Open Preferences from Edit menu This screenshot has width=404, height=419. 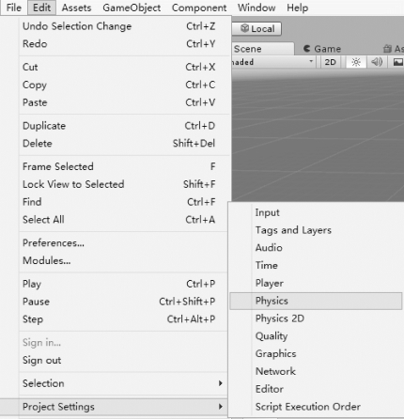(x=54, y=243)
